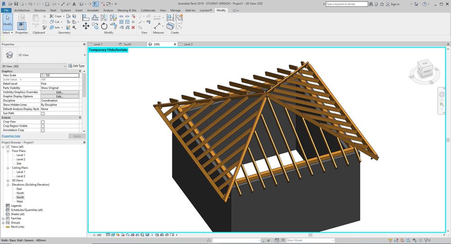Select the South elevation in Project Browser
This screenshot has height=244, width=451.
[x=20, y=197]
